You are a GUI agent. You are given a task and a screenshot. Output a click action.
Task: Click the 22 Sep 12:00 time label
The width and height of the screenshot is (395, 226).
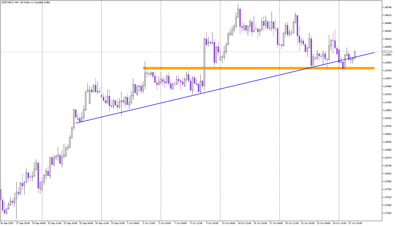(54, 223)
